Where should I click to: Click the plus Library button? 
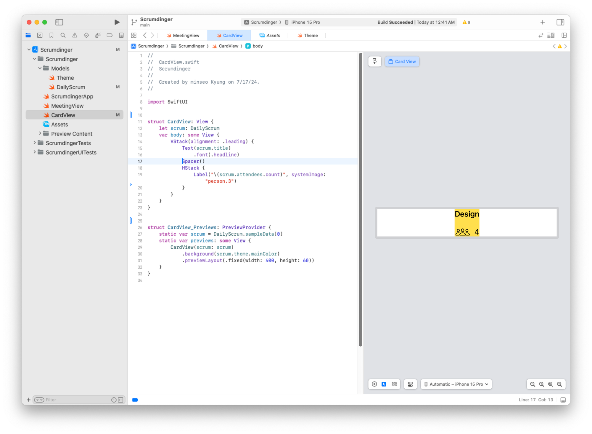point(543,22)
